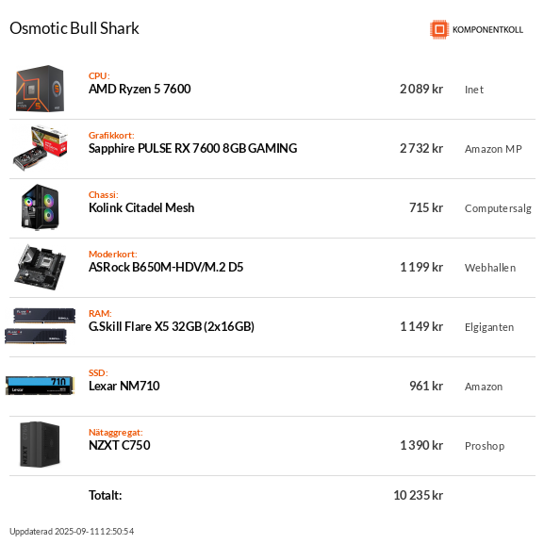The image size is (544, 544).
Task: Open the Lexar NM710 product link
Action: (x=124, y=386)
